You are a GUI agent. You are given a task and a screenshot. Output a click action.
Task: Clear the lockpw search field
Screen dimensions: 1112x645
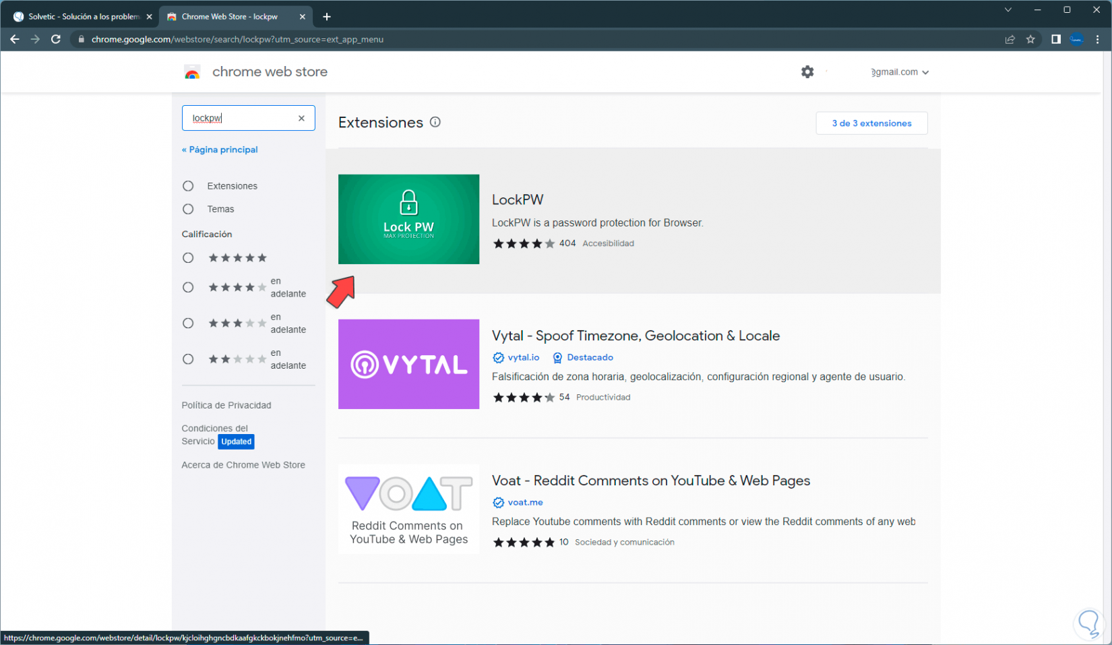click(301, 118)
